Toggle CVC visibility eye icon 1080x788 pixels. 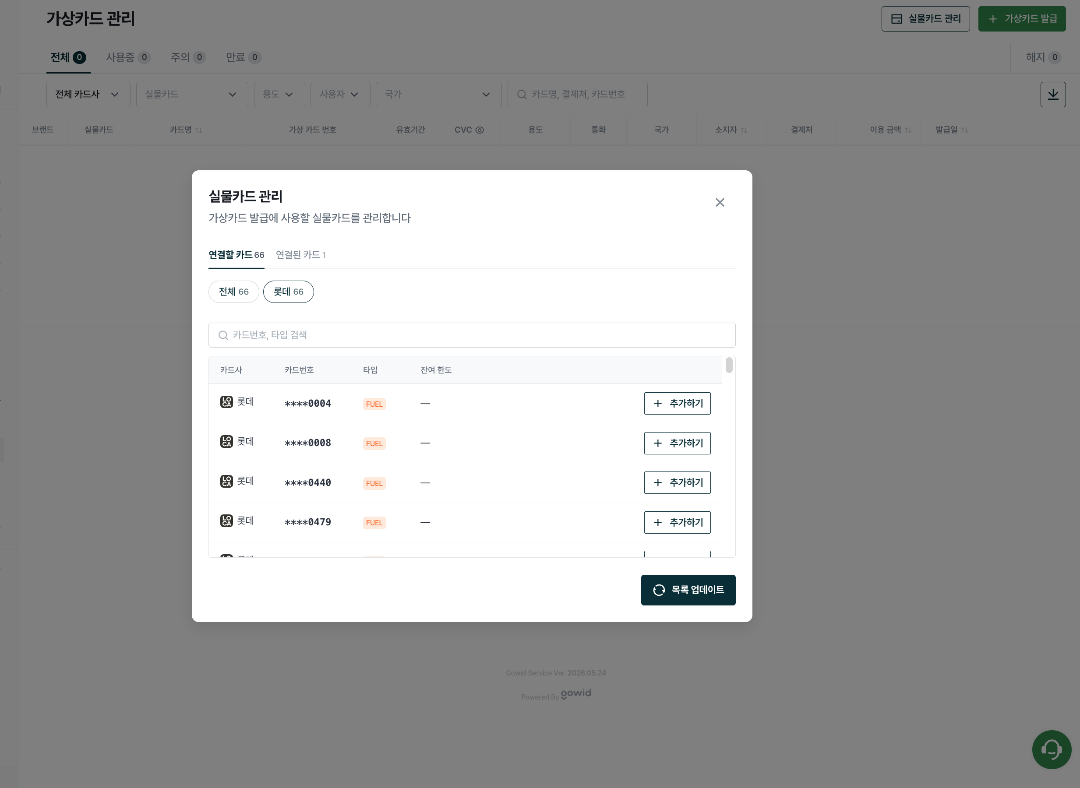pos(480,130)
